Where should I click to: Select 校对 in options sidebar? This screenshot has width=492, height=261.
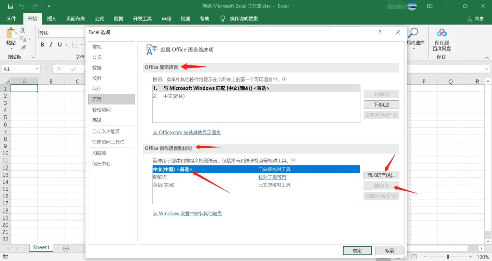(111, 78)
